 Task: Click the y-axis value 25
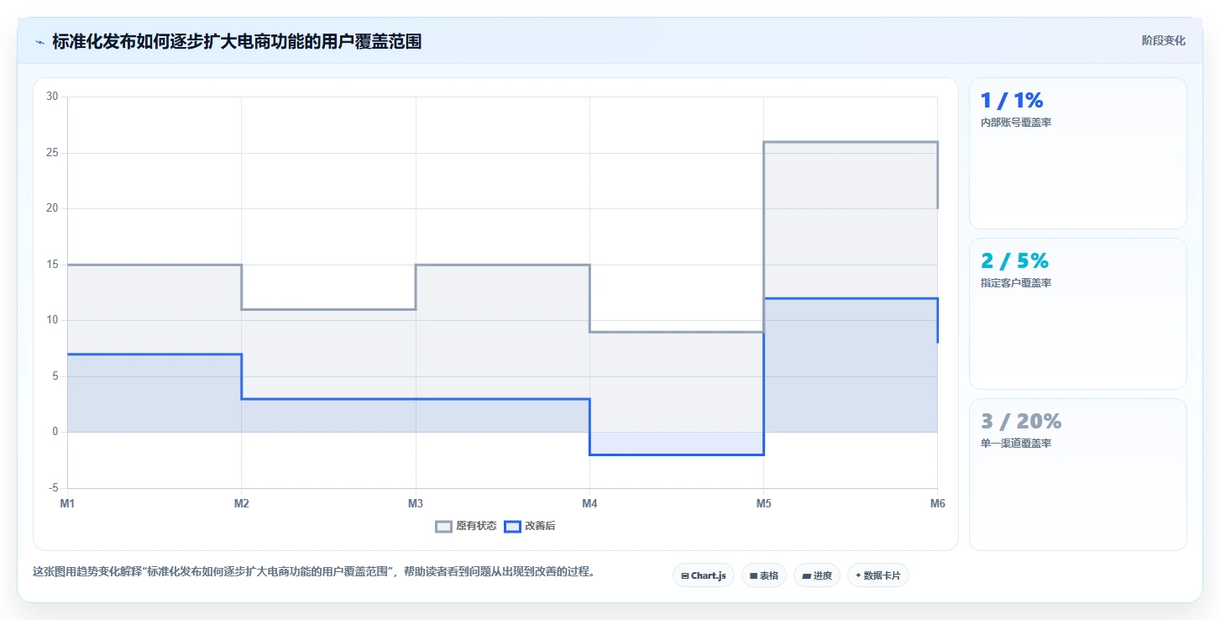52,153
